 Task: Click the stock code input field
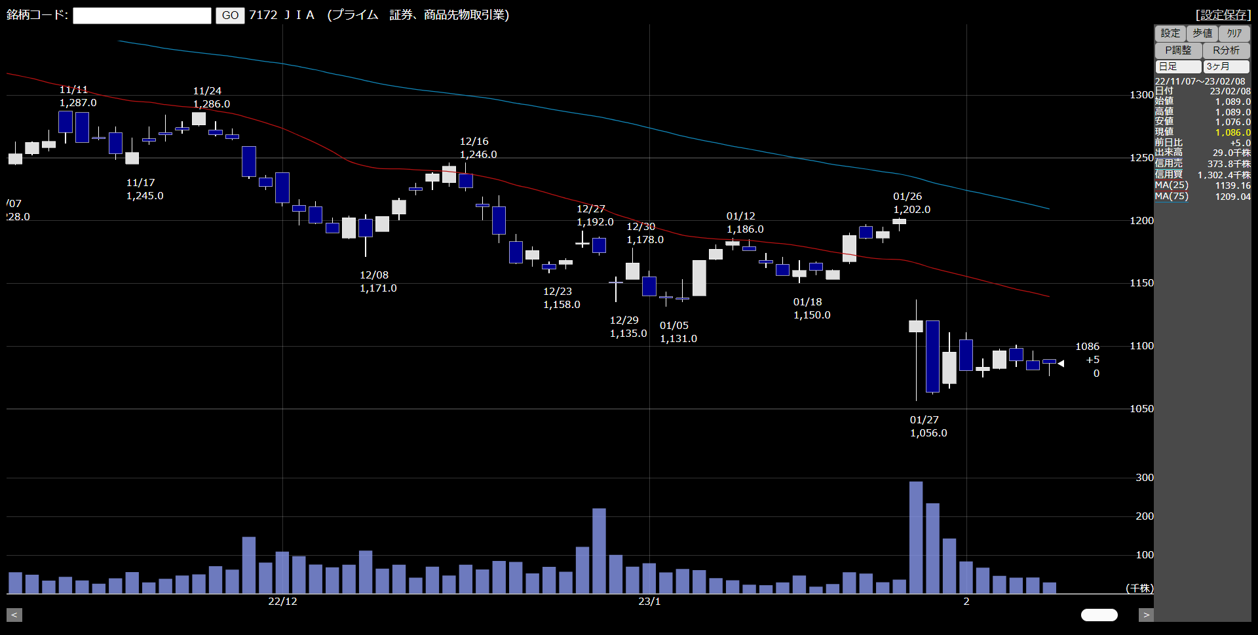[142, 15]
